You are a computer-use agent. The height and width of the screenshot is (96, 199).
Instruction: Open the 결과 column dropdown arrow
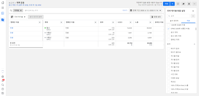(113, 22)
